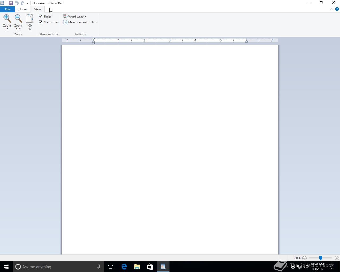Click the 100% zoom level text in status bar
The image size is (340, 272).
[297, 258]
